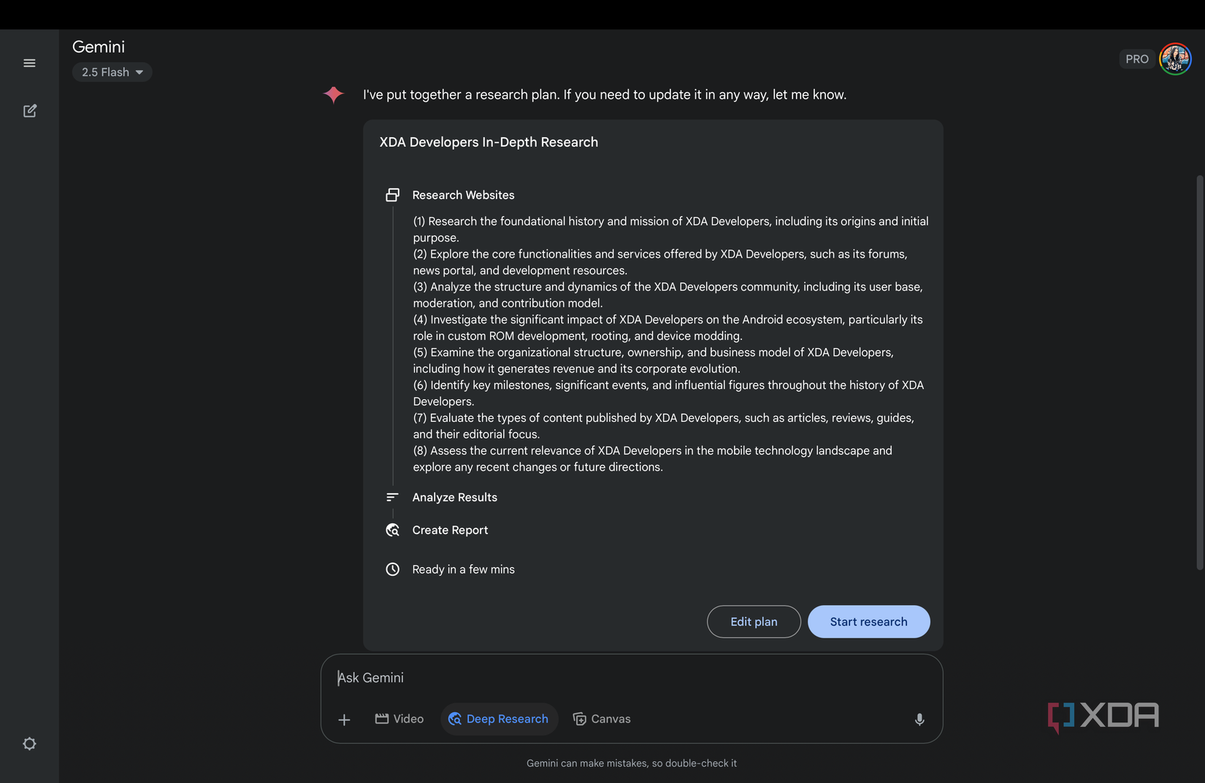Click the Start research button
Screen dimensions: 1205x783
[x=868, y=621]
